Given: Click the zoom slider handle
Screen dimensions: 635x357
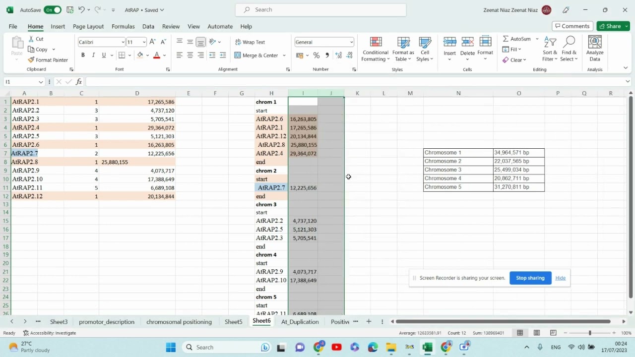Looking at the screenshot, I should [590, 333].
